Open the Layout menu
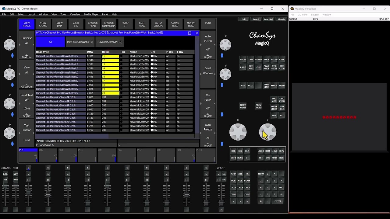Viewport: 390px width, 219px height. pos(31,14)
